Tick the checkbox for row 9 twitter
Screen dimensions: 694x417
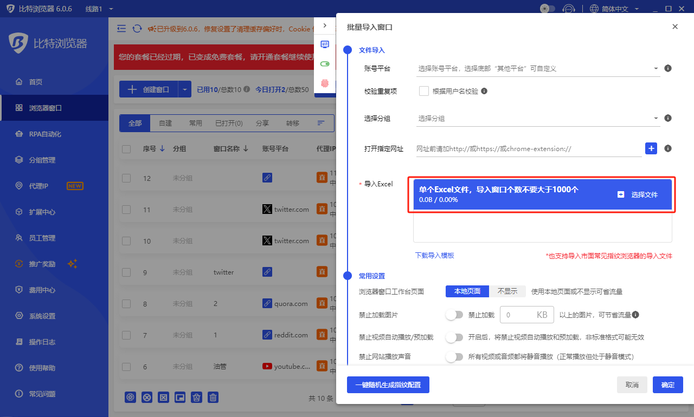126,272
